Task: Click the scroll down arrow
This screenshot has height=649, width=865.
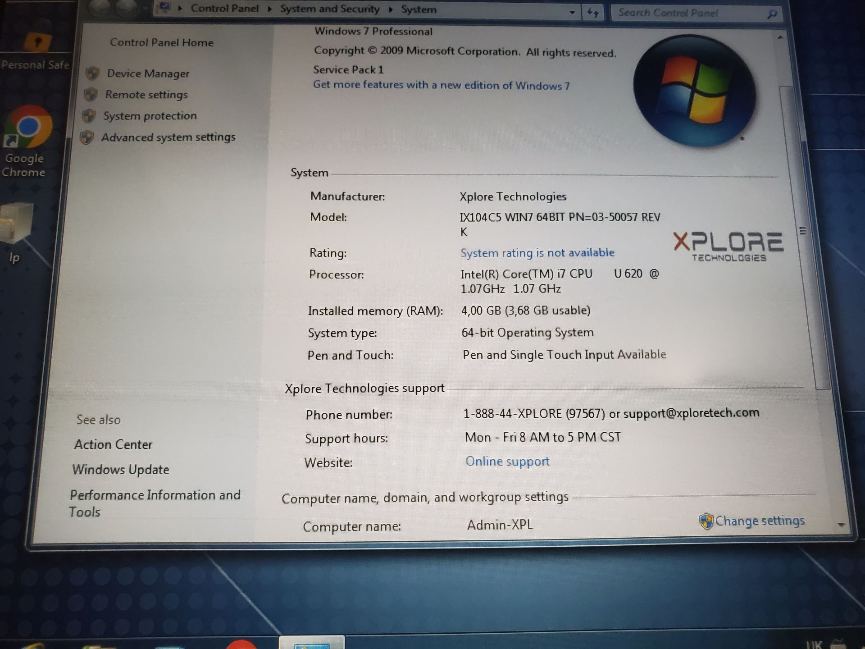Action: click(x=841, y=525)
